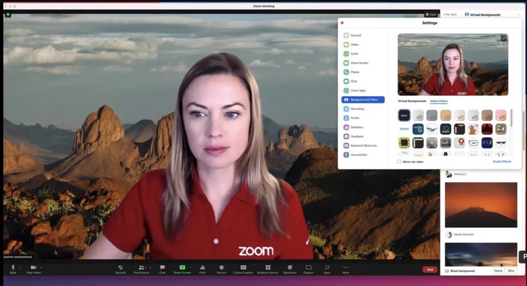Image resolution: width=527 pixels, height=286 pixels.
Task: Click the None background button
Action: click(498, 271)
